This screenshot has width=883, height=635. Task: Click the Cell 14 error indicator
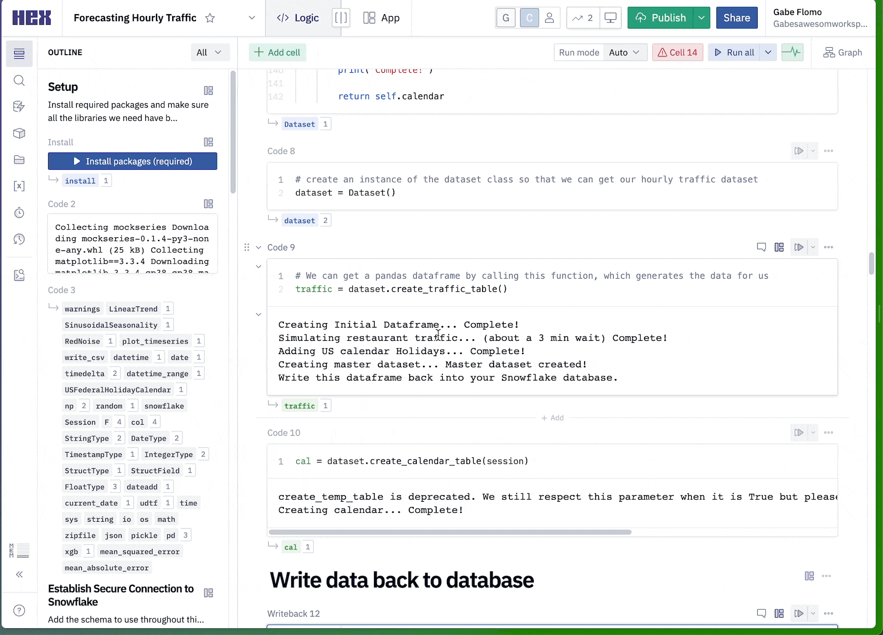[677, 52]
